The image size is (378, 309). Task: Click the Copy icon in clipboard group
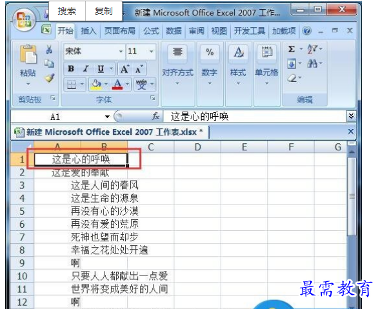pyautogui.click(x=49, y=63)
